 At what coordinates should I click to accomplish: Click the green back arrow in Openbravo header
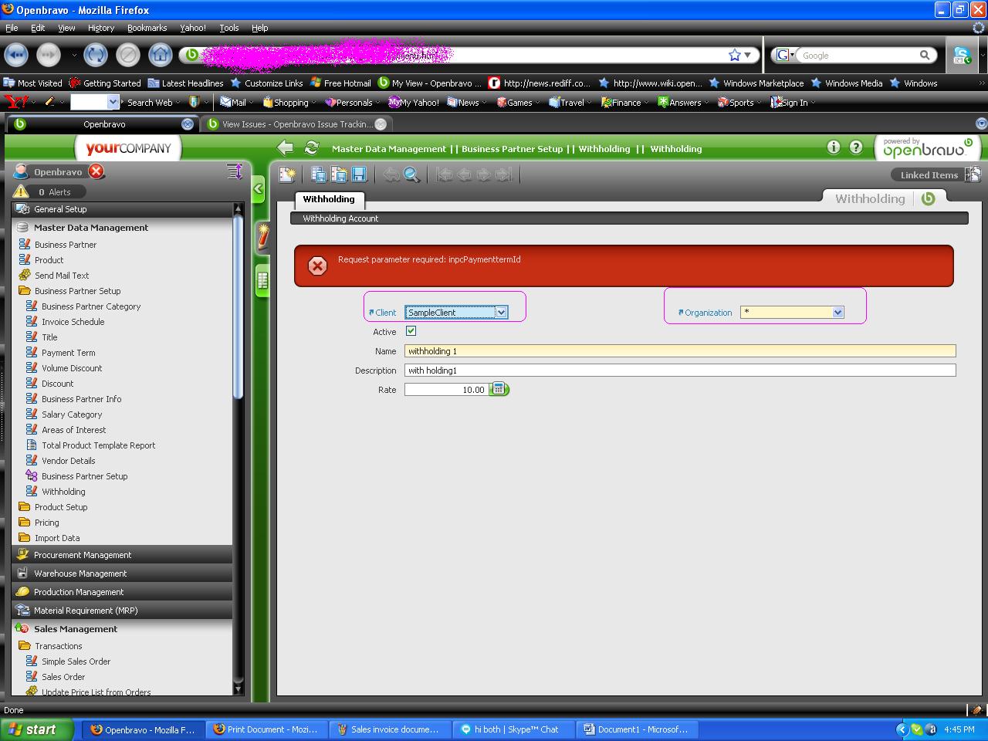pyautogui.click(x=286, y=148)
